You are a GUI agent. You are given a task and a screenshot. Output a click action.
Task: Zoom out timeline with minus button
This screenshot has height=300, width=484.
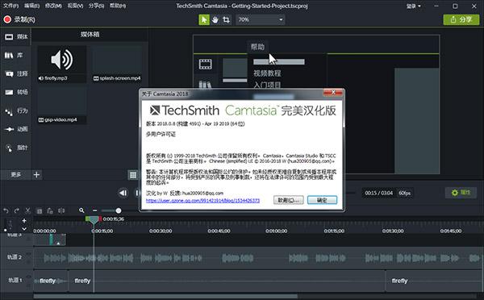pyautogui.click(x=94, y=210)
